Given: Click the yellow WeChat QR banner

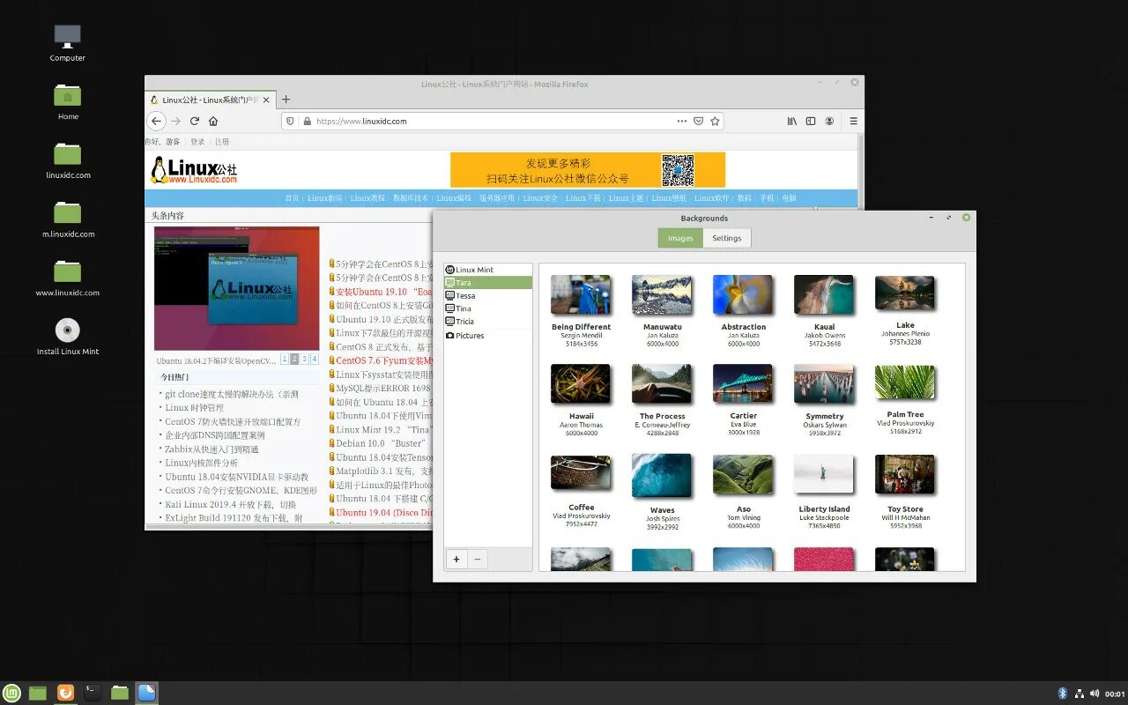Looking at the screenshot, I should (587, 169).
